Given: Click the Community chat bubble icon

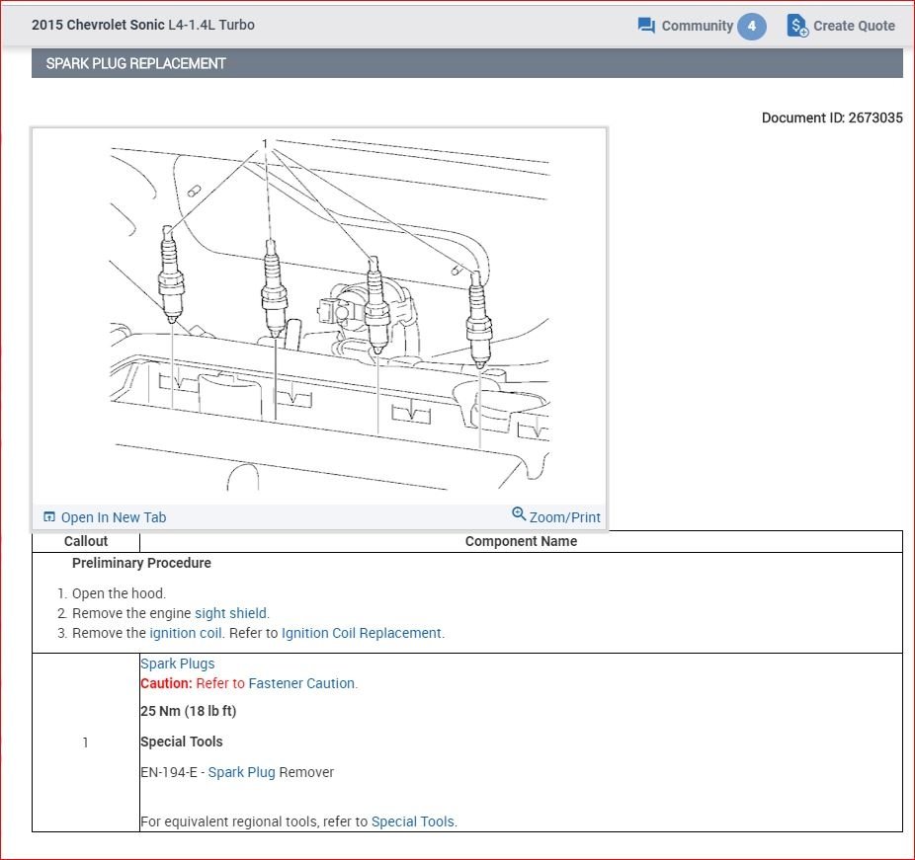Looking at the screenshot, I should pos(646,26).
